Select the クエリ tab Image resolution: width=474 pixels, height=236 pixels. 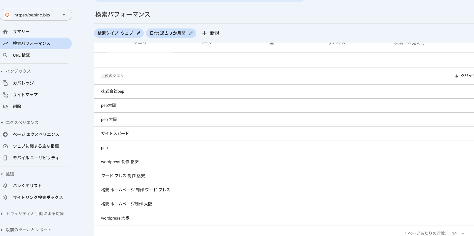(x=140, y=47)
